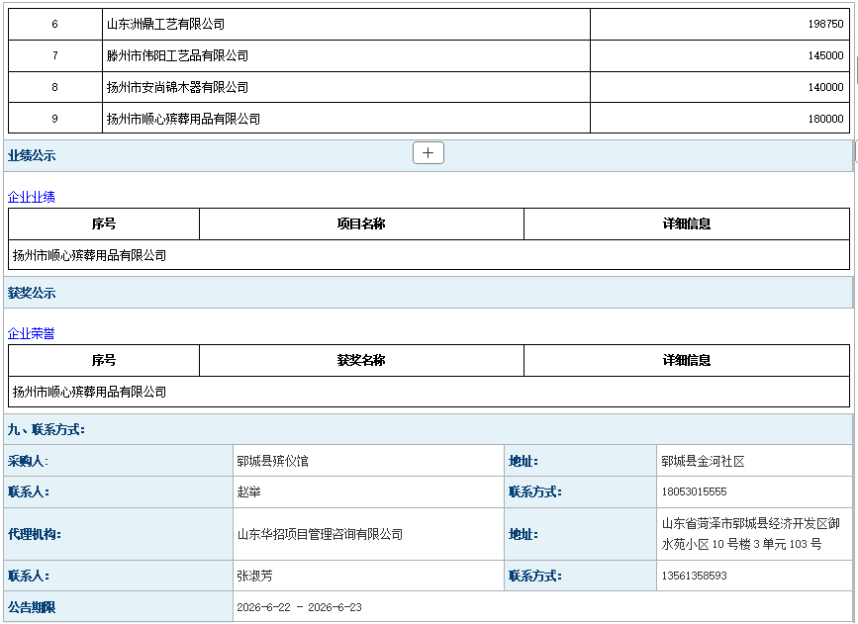858x624 pixels.
Task: Click the row number 9 cell
Action: [55, 118]
